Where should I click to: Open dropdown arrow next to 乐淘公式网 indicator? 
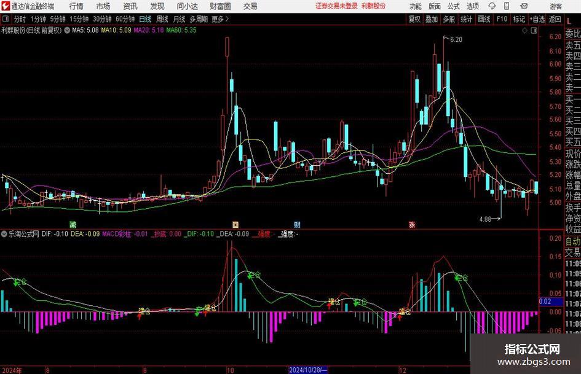(4, 234)
